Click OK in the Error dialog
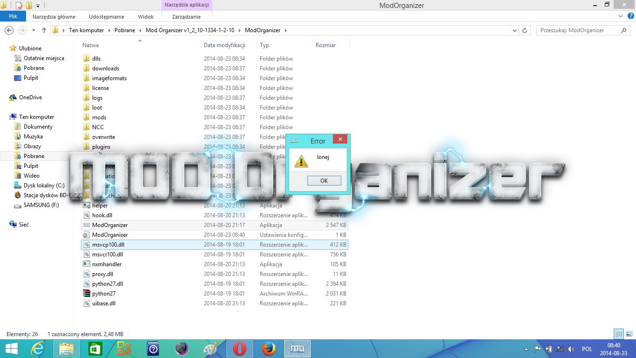The width and height of the screenshot is (636, 358). point(324,181)
